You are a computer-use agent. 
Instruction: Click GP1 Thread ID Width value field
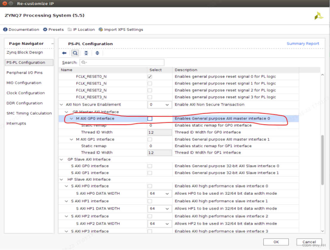click(160, 153)
